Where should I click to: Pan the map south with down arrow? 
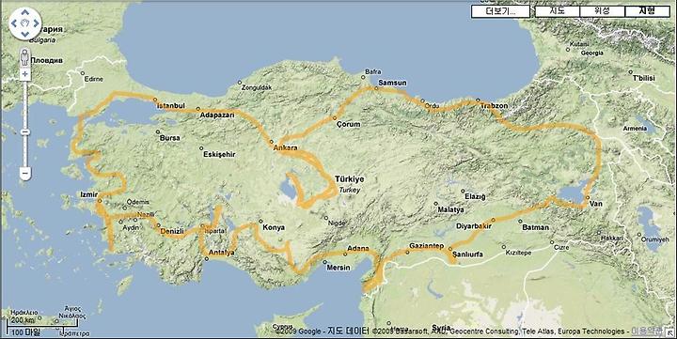pyautogui.click(x=25, y=34)
